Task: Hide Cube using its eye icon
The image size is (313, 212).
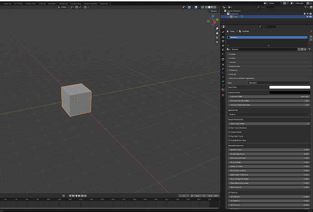Action: click(x=308, y=17)
